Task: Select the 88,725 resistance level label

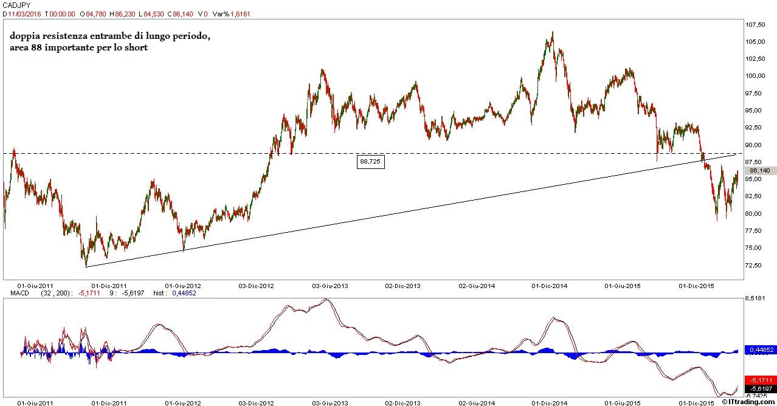Action: 371,162
